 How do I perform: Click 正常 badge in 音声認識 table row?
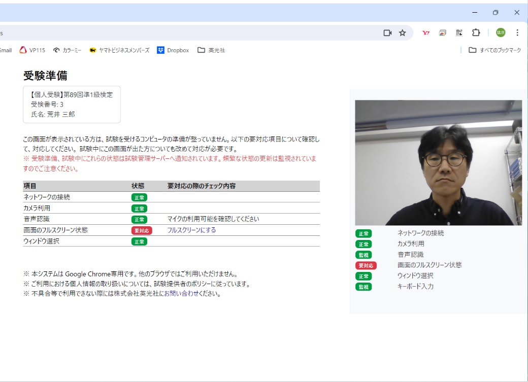pyautogui.click(x=139, y=220)
